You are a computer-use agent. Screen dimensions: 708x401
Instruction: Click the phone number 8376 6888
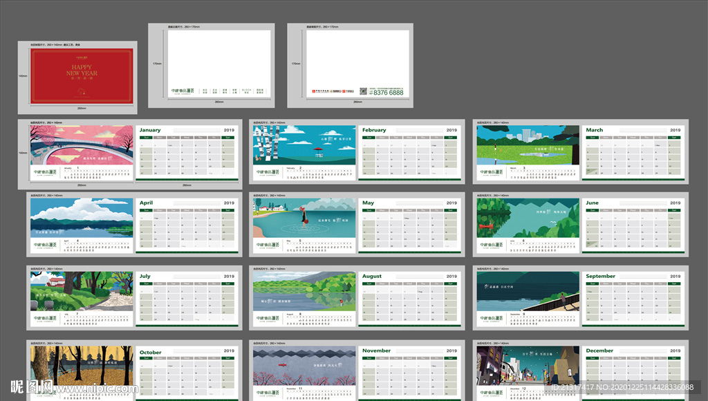click(x=389, y=93)
